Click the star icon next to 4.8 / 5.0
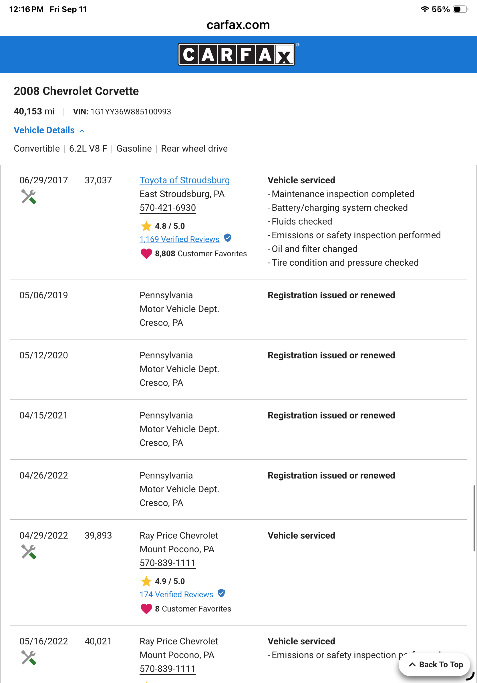 (x=146, y=226)
